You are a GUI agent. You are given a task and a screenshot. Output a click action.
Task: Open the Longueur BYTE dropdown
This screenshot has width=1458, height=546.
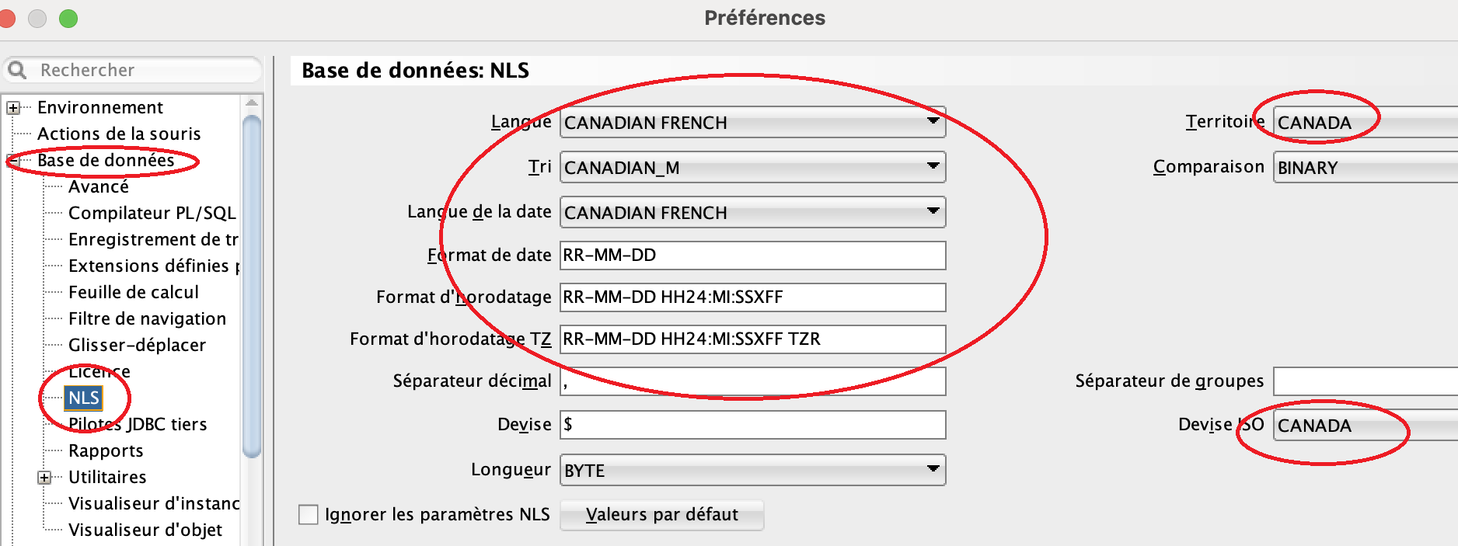(x=752, y=470)
